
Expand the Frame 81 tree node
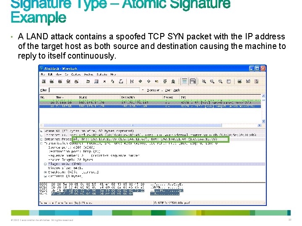point(41,131)
